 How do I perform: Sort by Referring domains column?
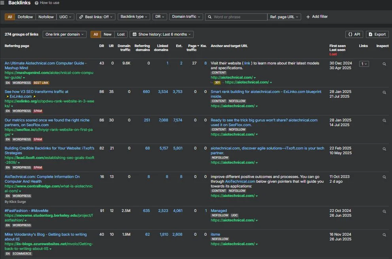pyautogui.click(x=142, y=48)
